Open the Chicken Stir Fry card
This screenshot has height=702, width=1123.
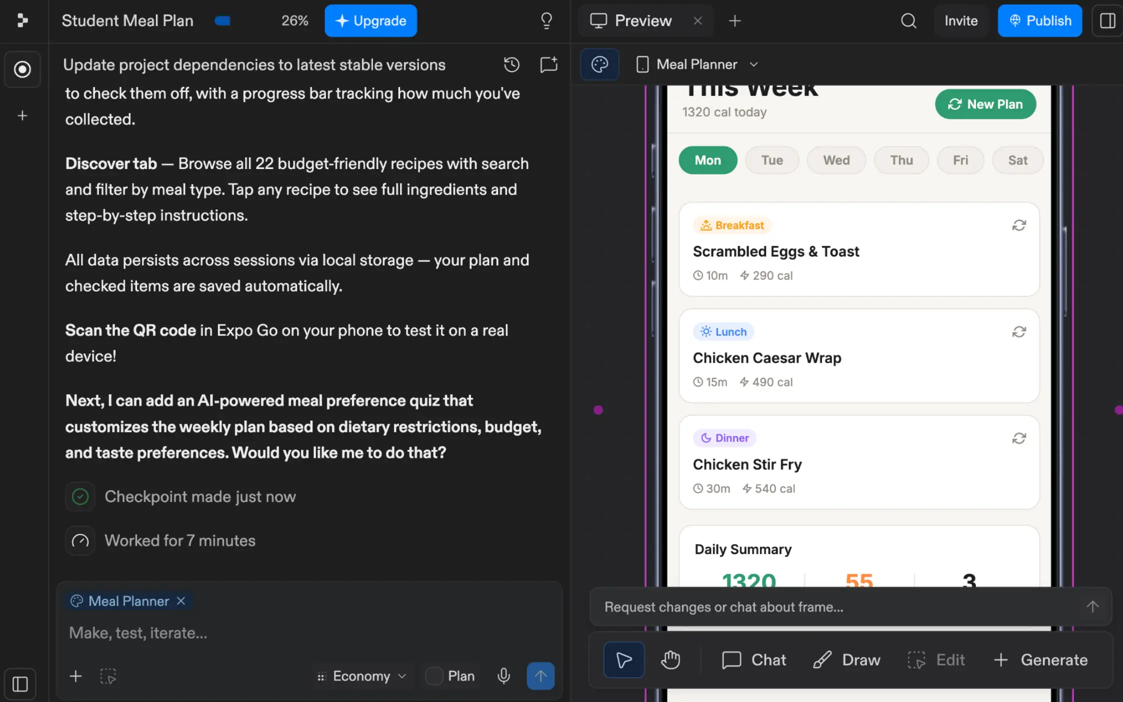point(859,462)
